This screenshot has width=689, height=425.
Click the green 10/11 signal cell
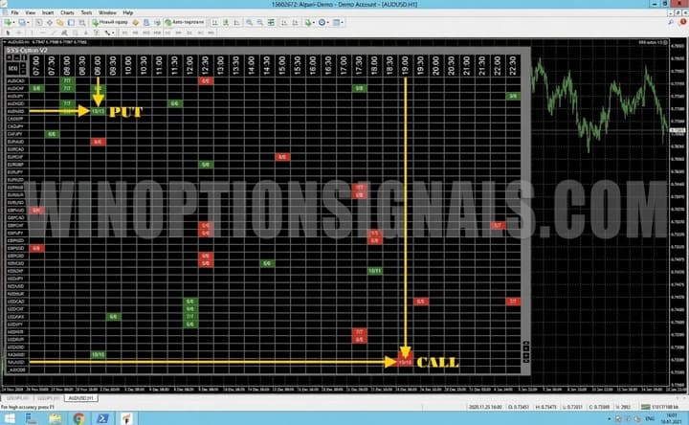click(374, 271)
